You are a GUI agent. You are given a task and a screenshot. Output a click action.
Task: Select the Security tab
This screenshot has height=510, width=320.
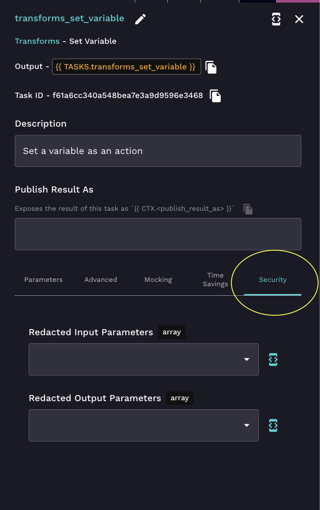[273, 280]
